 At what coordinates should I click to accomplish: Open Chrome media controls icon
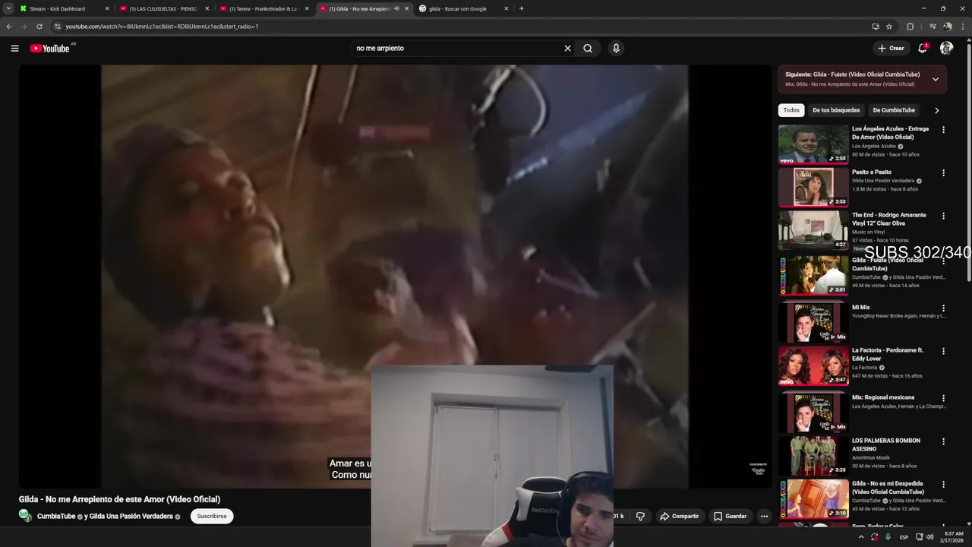click(933, 26)
